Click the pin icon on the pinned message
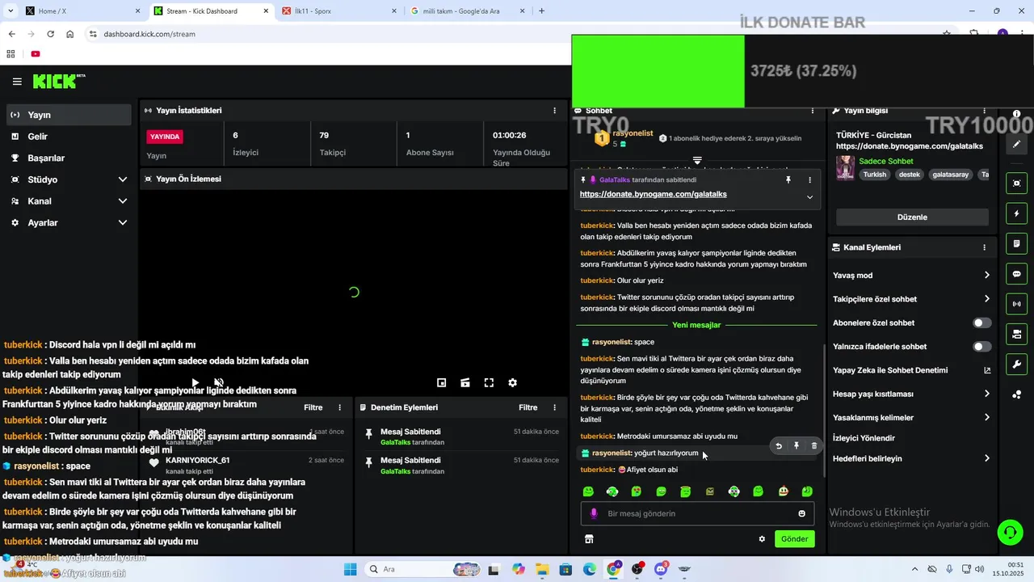 [788, 180]
